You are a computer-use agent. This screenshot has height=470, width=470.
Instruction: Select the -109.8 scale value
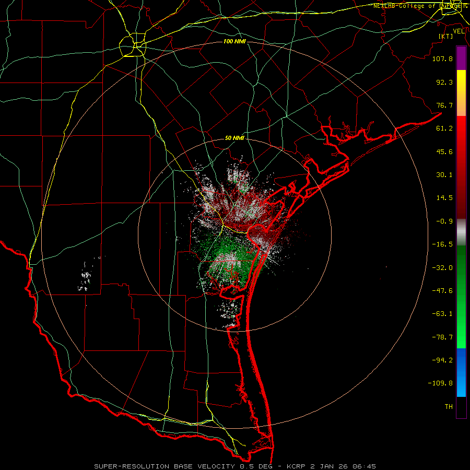(440, 383)
